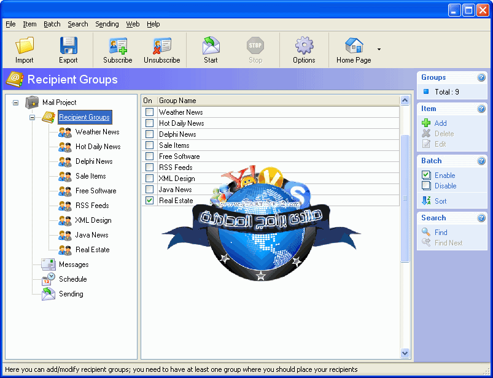The height and width of the screenshot is (378, 493).
Task: Collapse the Mail Project tree node
Action: (15, 102)
